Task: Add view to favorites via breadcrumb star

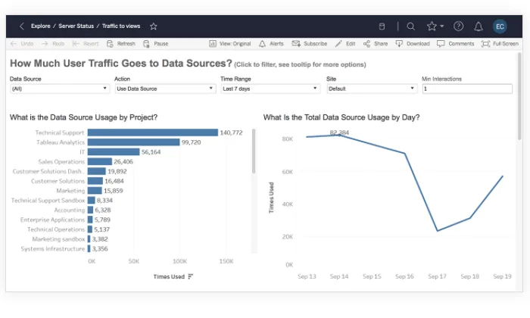Action: [154, 26]
